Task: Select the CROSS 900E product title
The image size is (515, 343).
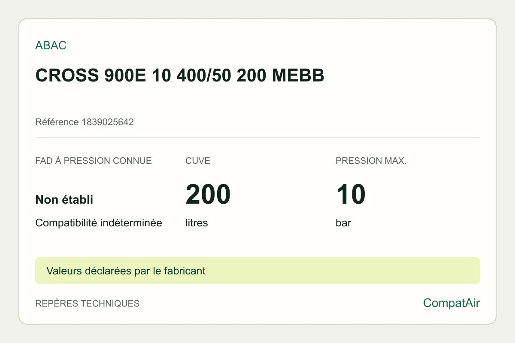Action: 180,75
